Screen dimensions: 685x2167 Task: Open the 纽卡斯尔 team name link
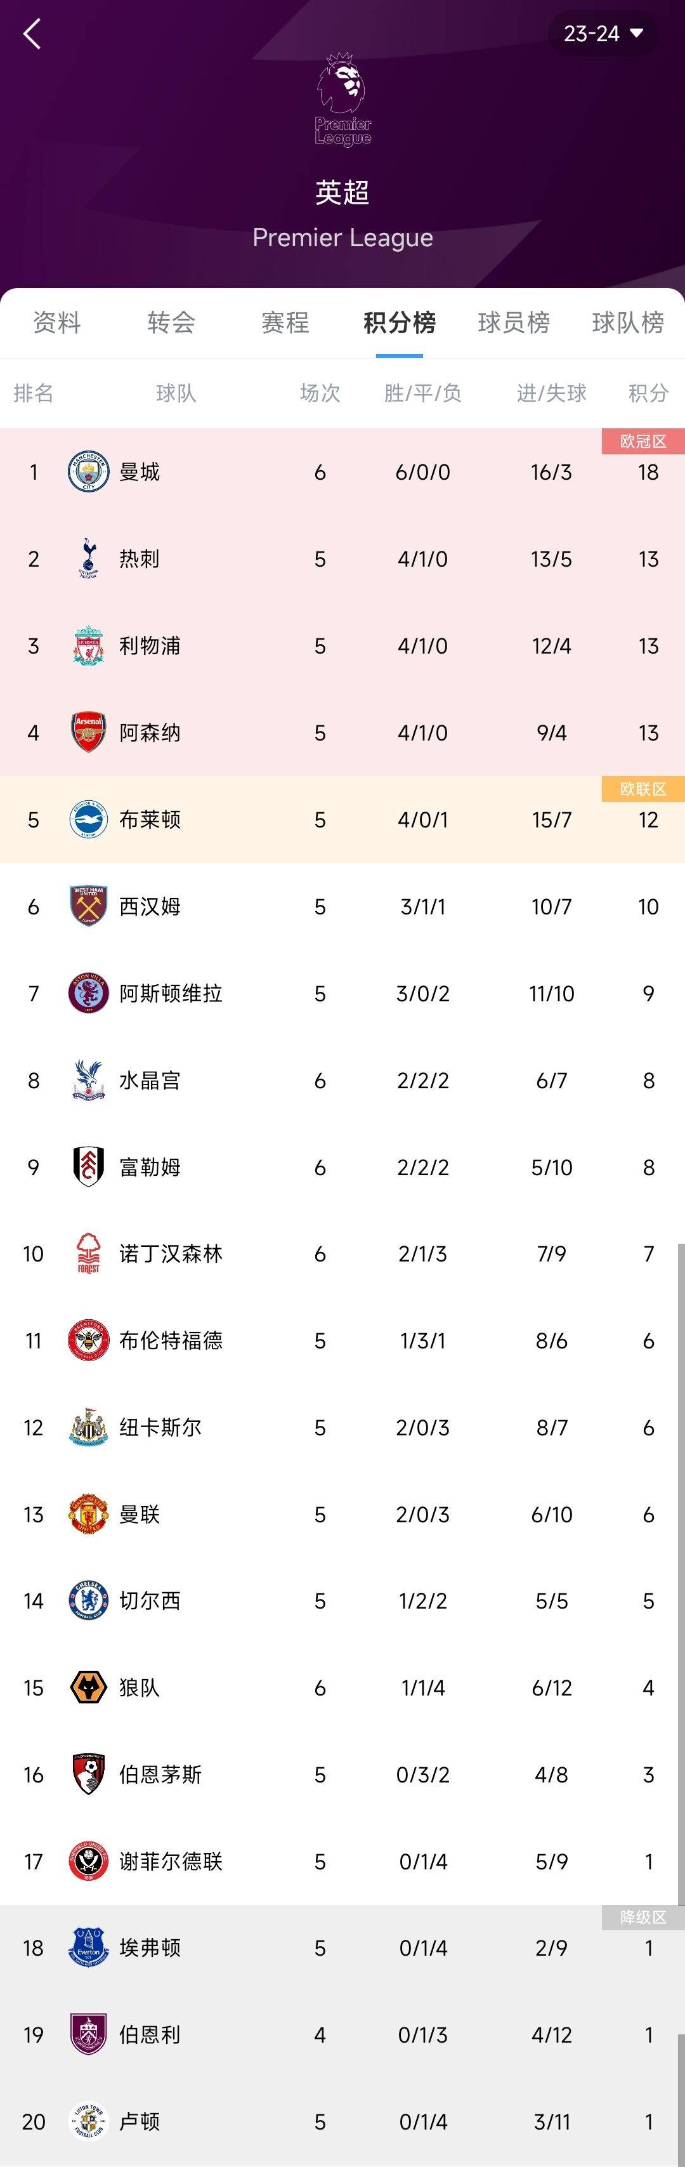click(x=160, y=1428)
